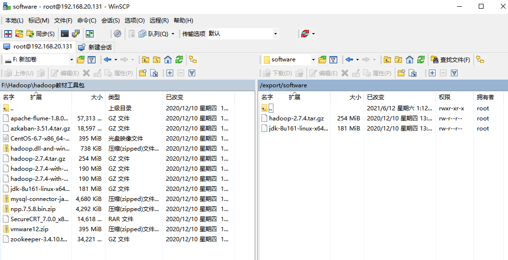
Task: Click the 队列(Q) queue button
Action: point(153,34)
